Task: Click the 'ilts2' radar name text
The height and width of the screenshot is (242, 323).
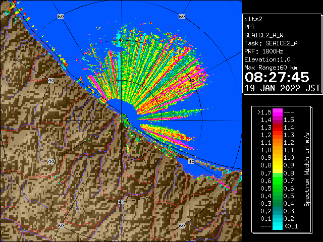Action: (253, 19)
